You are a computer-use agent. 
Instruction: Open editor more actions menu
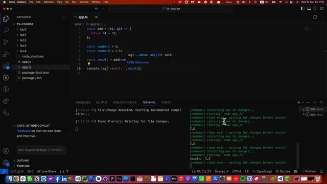pos(321,17)
